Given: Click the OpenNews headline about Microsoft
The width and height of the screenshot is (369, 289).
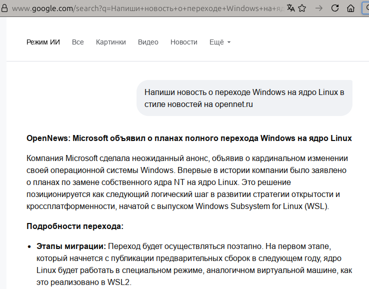Looking at the screenshot, I should (x=189, y=138).
